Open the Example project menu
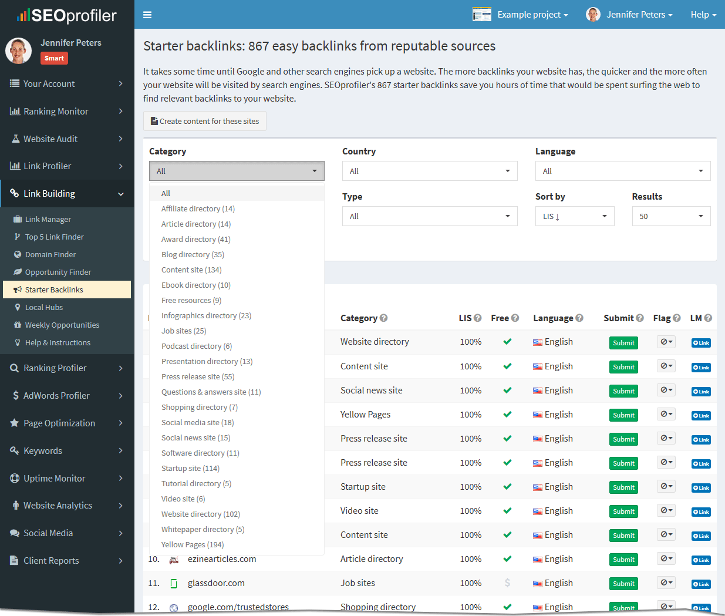 [x=532, y=15]
